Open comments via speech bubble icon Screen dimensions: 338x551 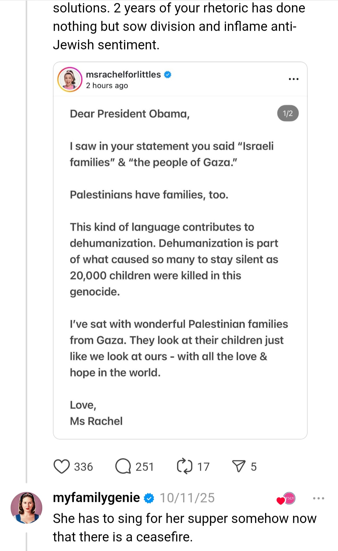[x=123, y=466]
